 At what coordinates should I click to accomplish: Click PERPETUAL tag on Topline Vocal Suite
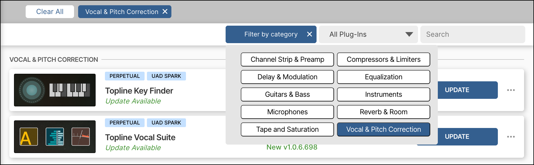pyautogui.click(x=125, y=123)
